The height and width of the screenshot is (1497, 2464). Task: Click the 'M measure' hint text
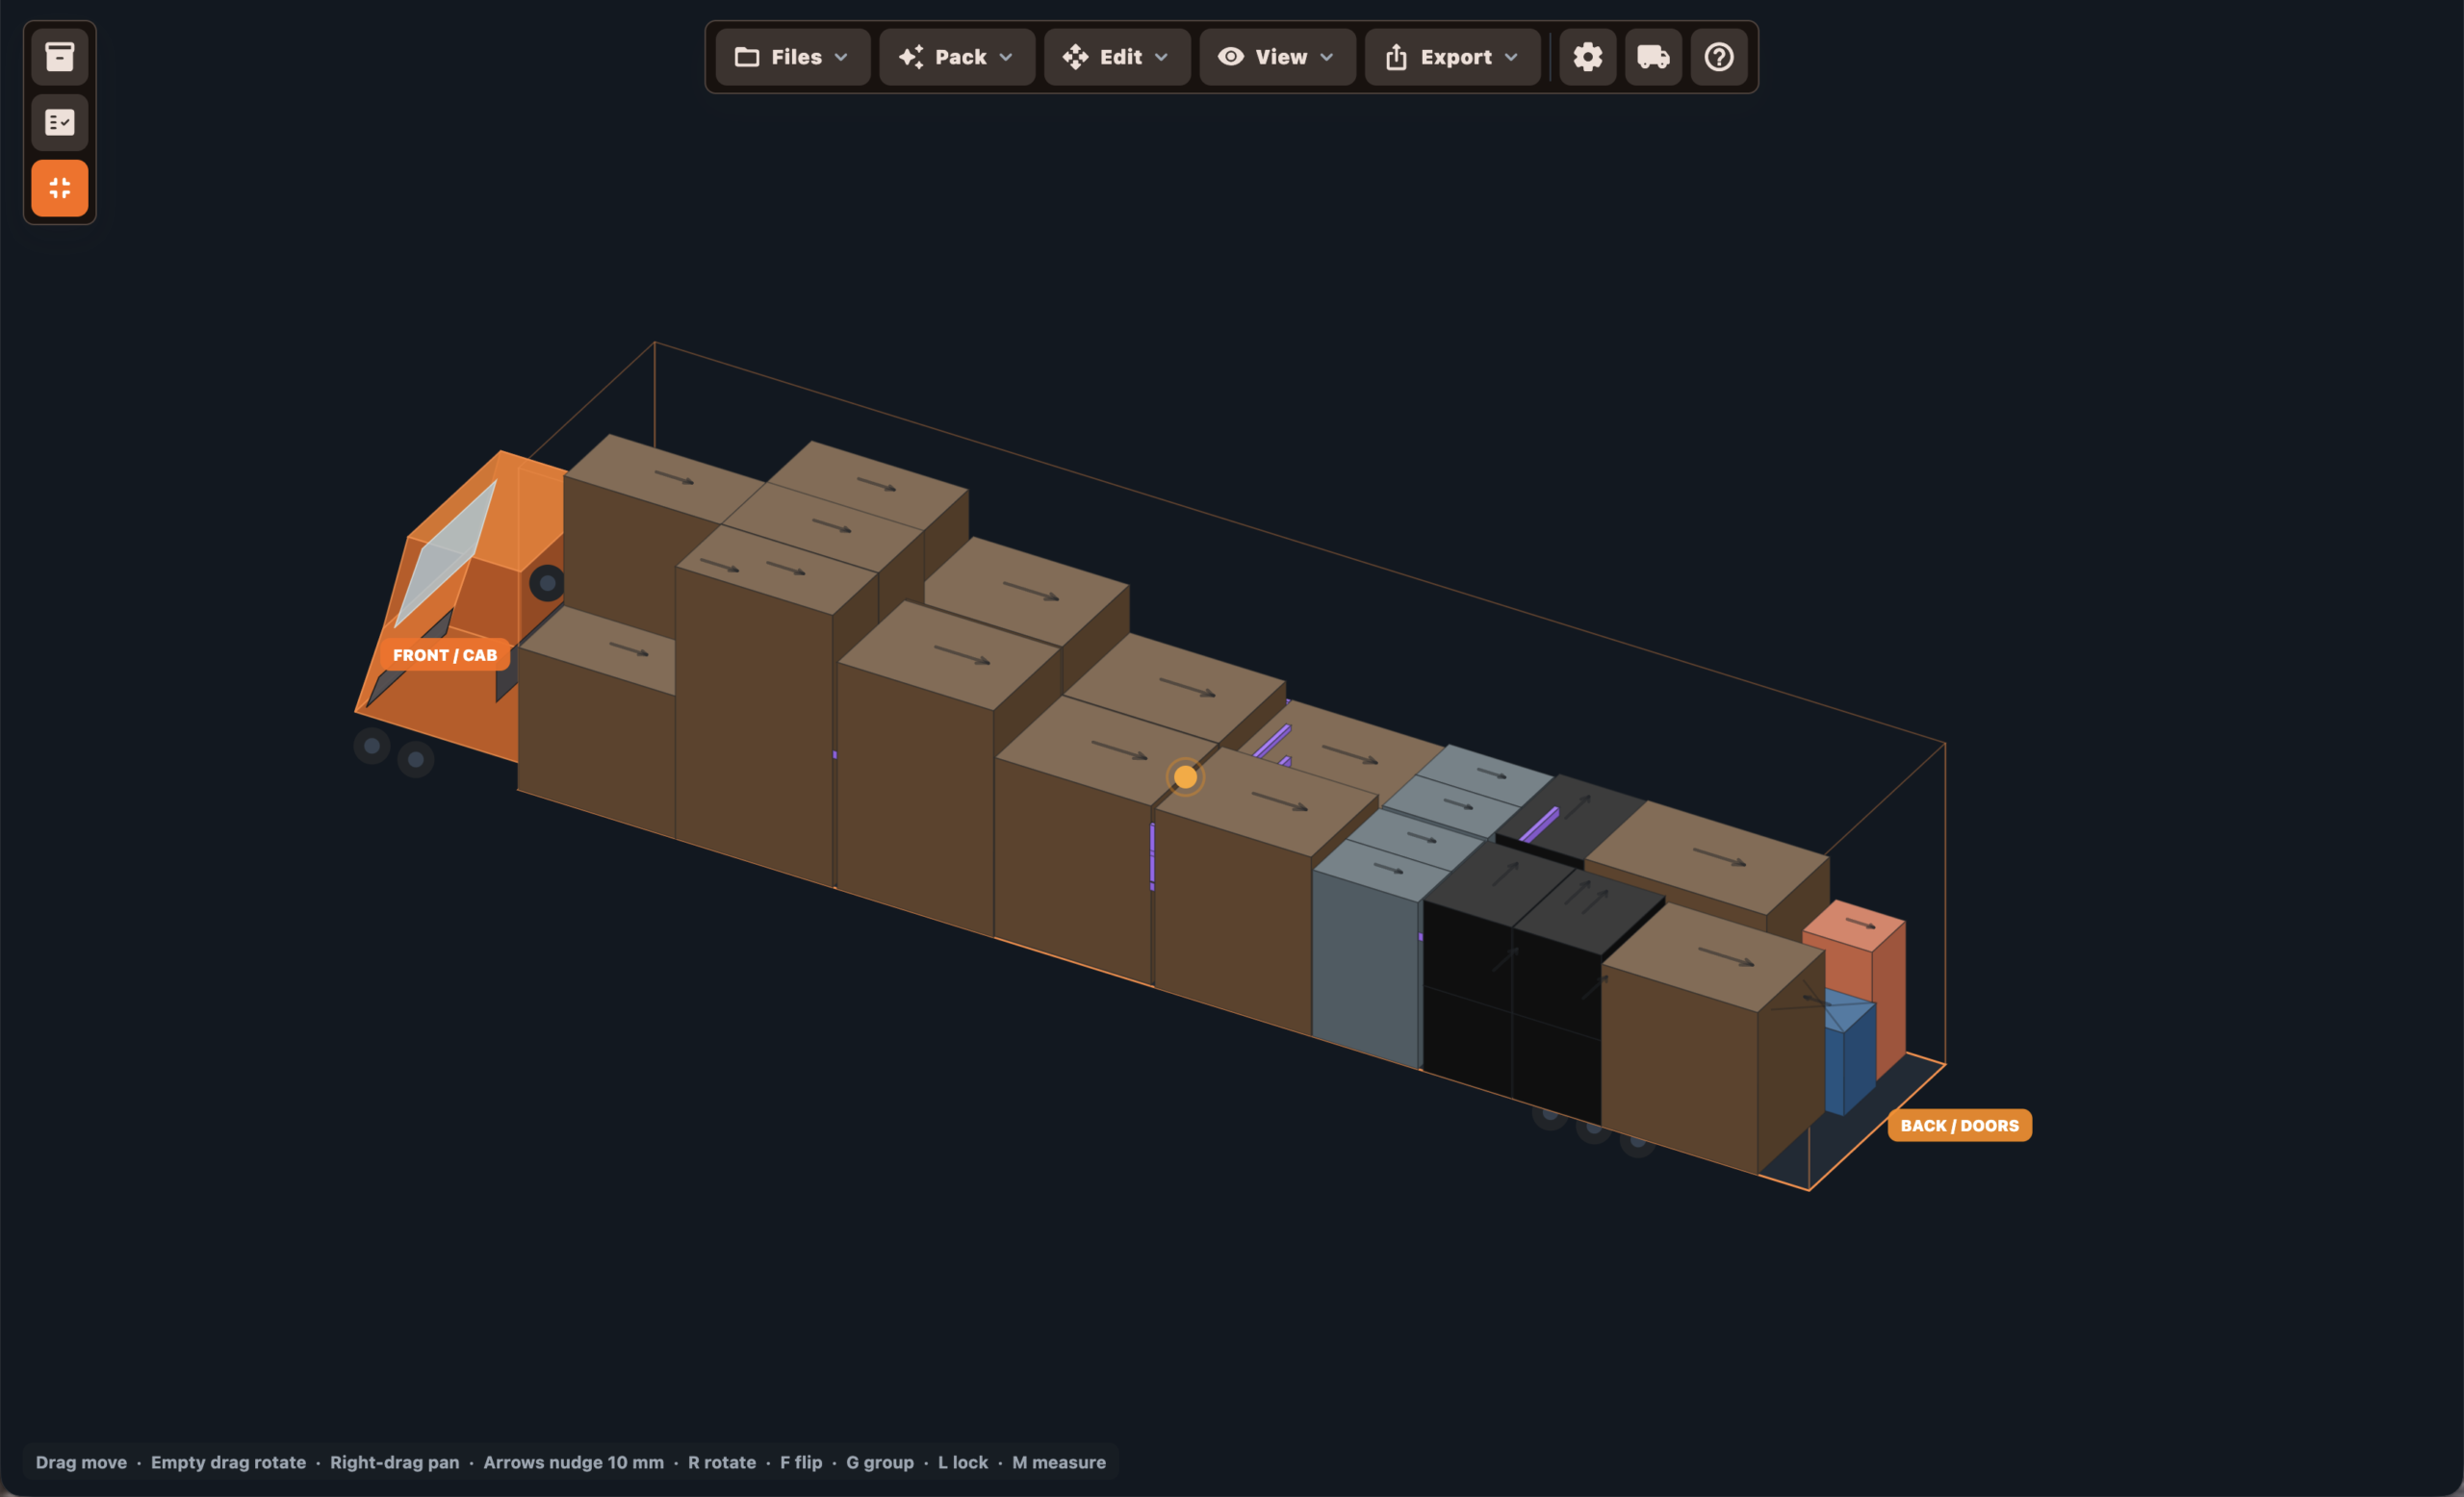[1058, 1462]
